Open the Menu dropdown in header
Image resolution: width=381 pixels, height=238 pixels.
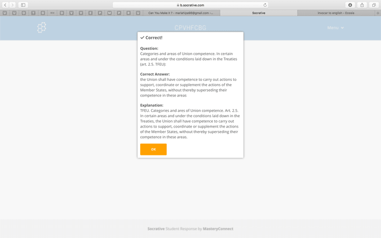(335, 28)
